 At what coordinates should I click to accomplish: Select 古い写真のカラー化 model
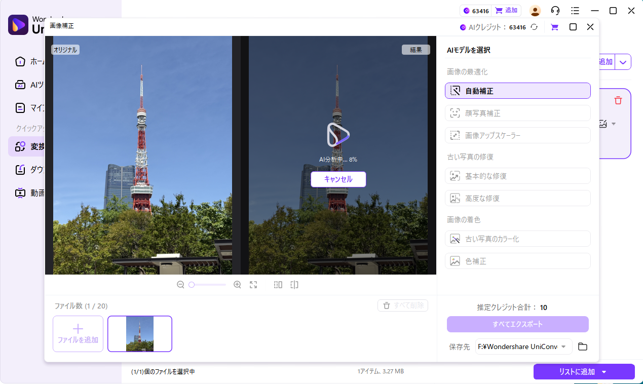point(517,238)
